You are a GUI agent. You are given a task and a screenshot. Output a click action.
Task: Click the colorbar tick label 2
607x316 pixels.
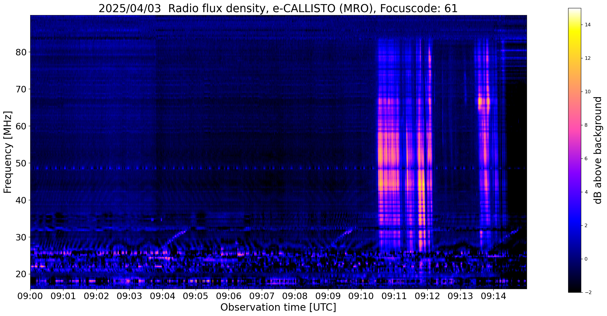(586, 226)
